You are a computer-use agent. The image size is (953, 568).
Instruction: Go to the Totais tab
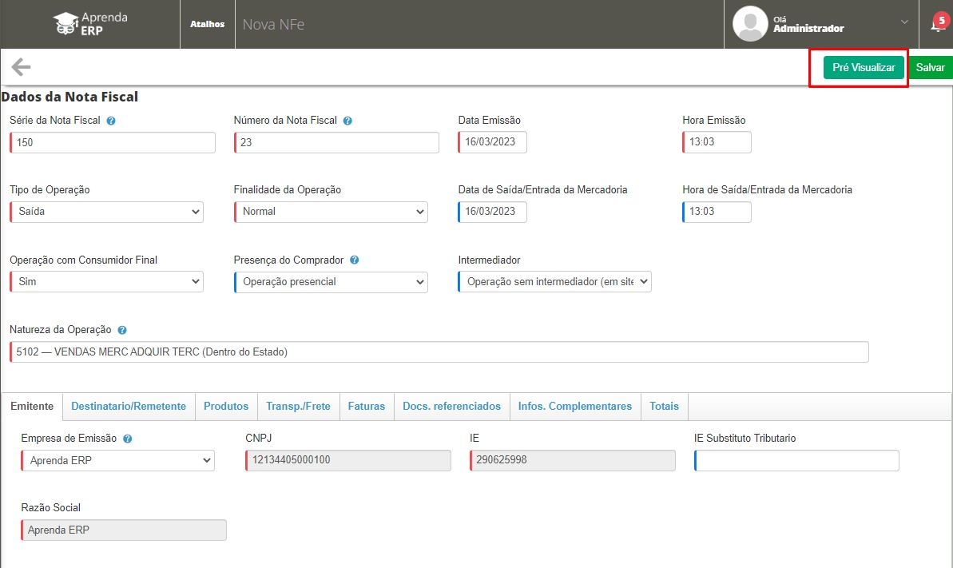pos(664,407)
